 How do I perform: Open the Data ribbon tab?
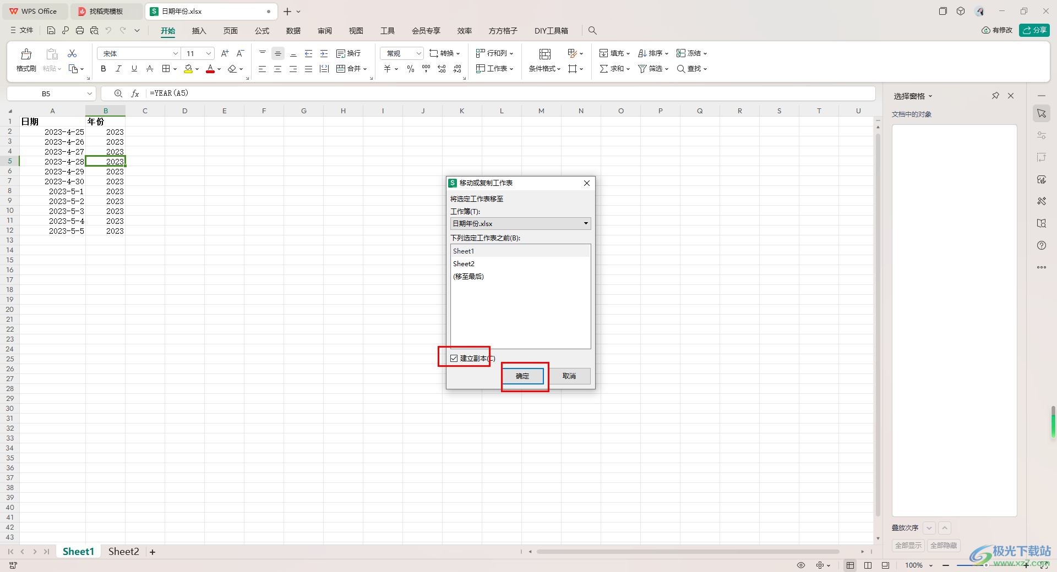click(x=293, y=31)
